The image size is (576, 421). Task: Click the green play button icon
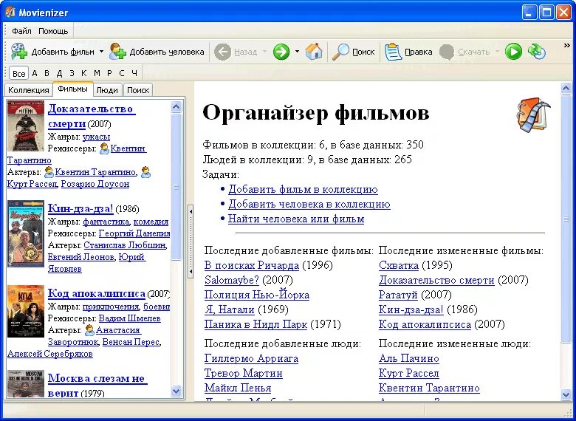pos(513,52)
